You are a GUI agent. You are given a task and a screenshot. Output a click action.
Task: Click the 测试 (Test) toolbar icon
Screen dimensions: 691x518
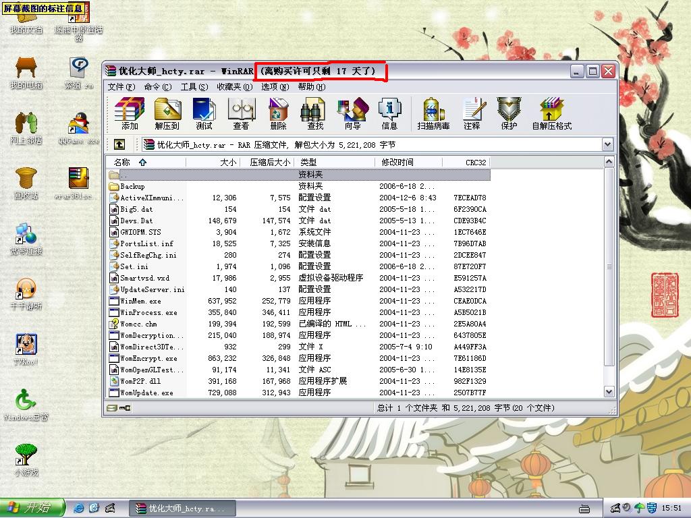click(x=204, y=113)
